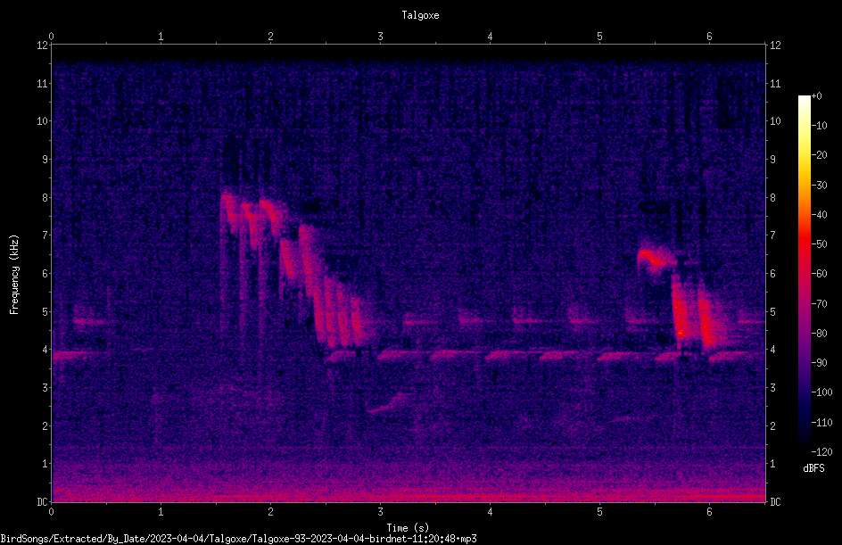Click the 3-second mark on bottom time axis

380,512
